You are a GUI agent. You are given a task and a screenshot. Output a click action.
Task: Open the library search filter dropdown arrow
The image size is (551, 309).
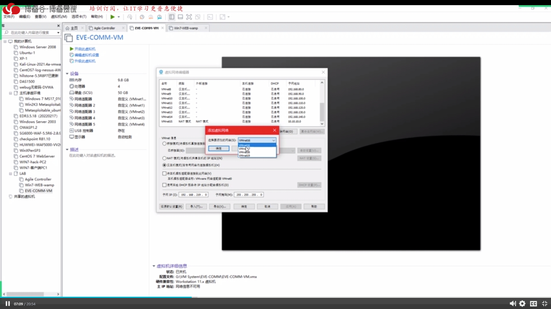(x=58, y=33)
